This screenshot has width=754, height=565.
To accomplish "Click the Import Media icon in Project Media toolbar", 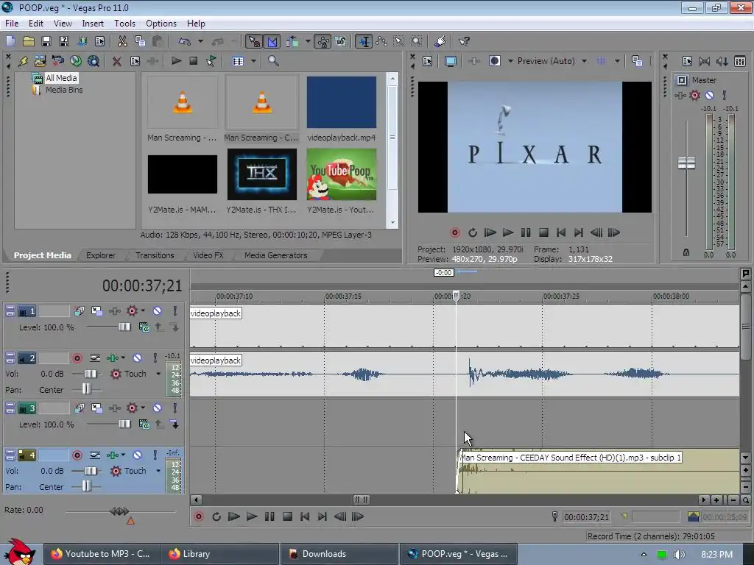I will point(40,61).
